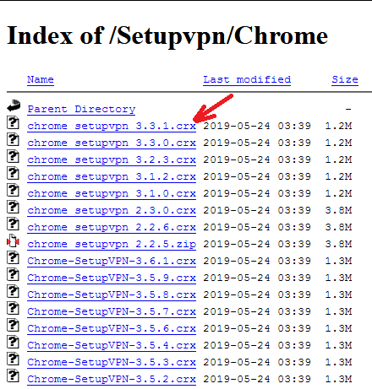Click the file icon beside Chrome-SetupVPN-3.5.3.crx
This screenshot has width=372, height=389.
coord(13,359)
